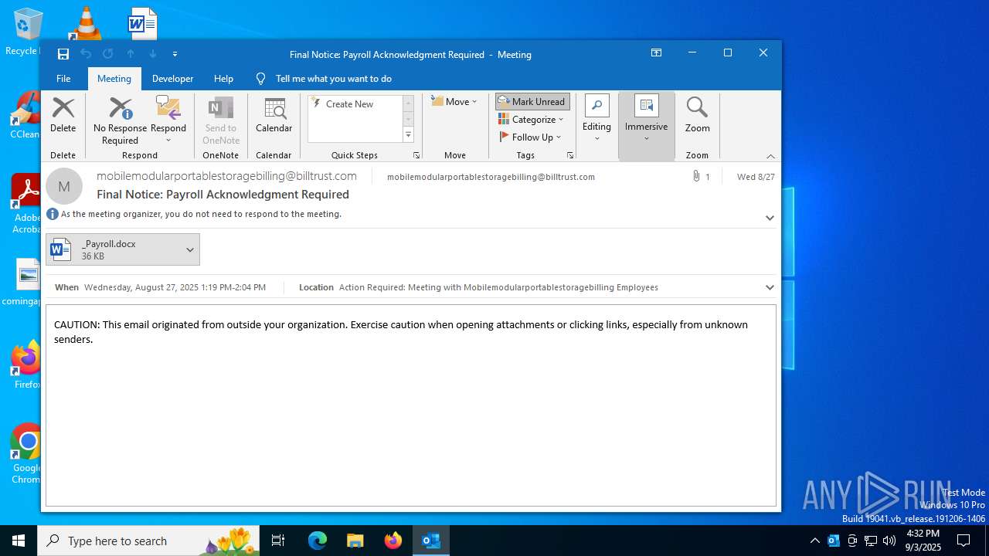The image size is (989, 556).
Task: Click the Undo arrow in title bar
Action: click(x=86, y=54)
